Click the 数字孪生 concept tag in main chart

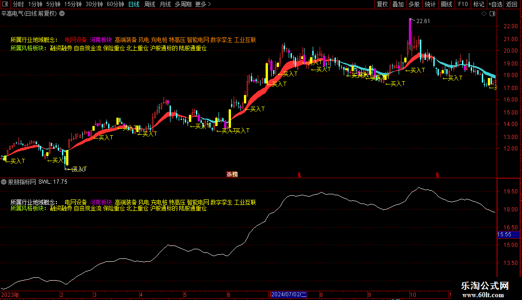221,40
